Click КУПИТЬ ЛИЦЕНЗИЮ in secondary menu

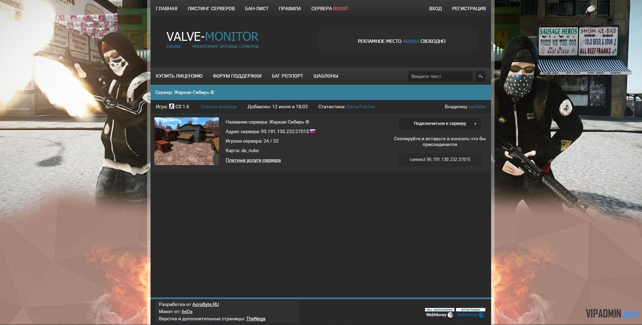[x=179, y=76]
